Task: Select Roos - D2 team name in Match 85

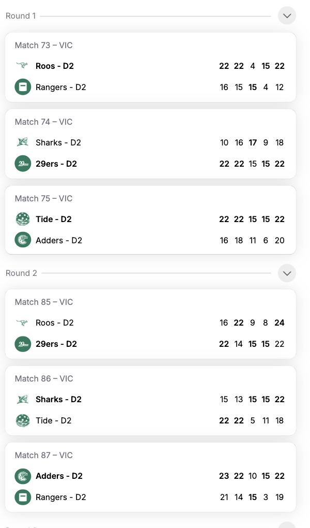Action: tap(54, 322)
